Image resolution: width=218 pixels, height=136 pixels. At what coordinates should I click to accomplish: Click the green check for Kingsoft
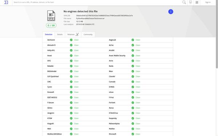coord(71,124)
